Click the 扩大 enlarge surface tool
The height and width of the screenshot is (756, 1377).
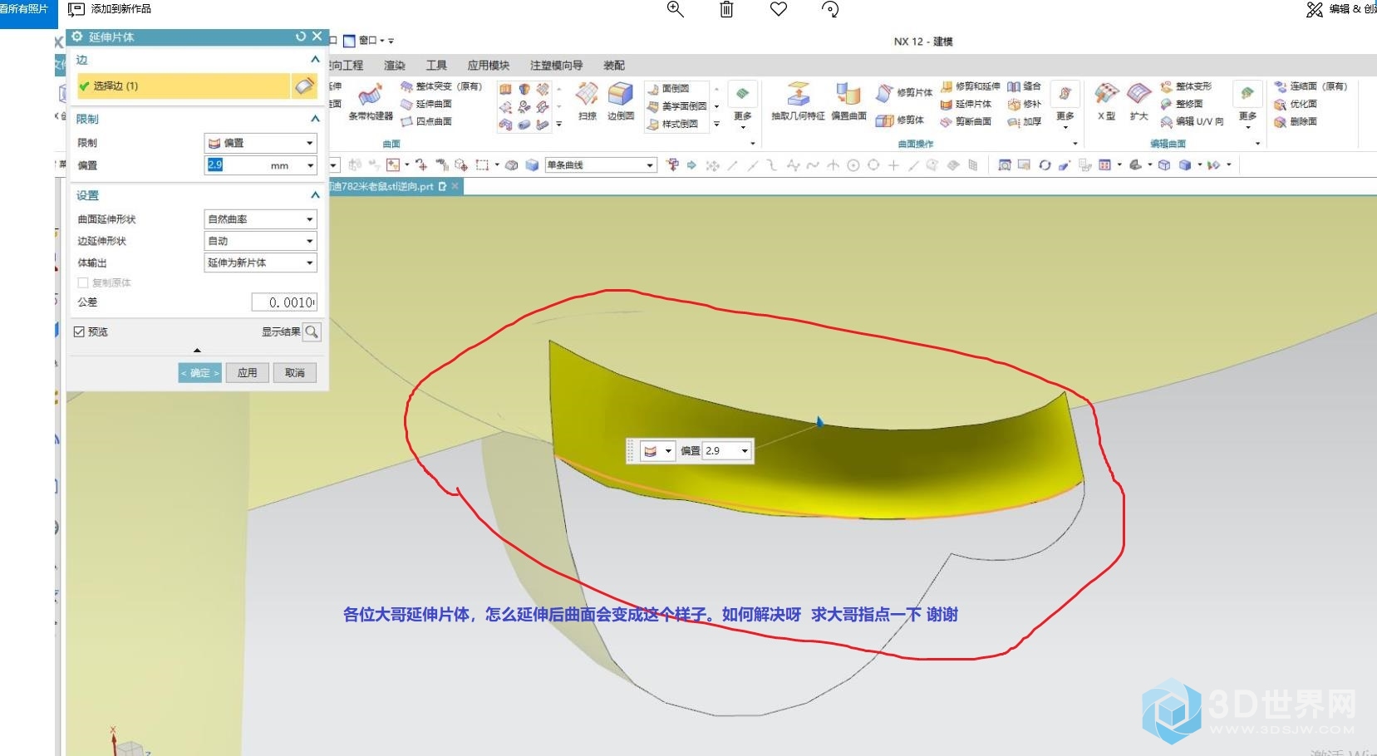(1138, 102)
